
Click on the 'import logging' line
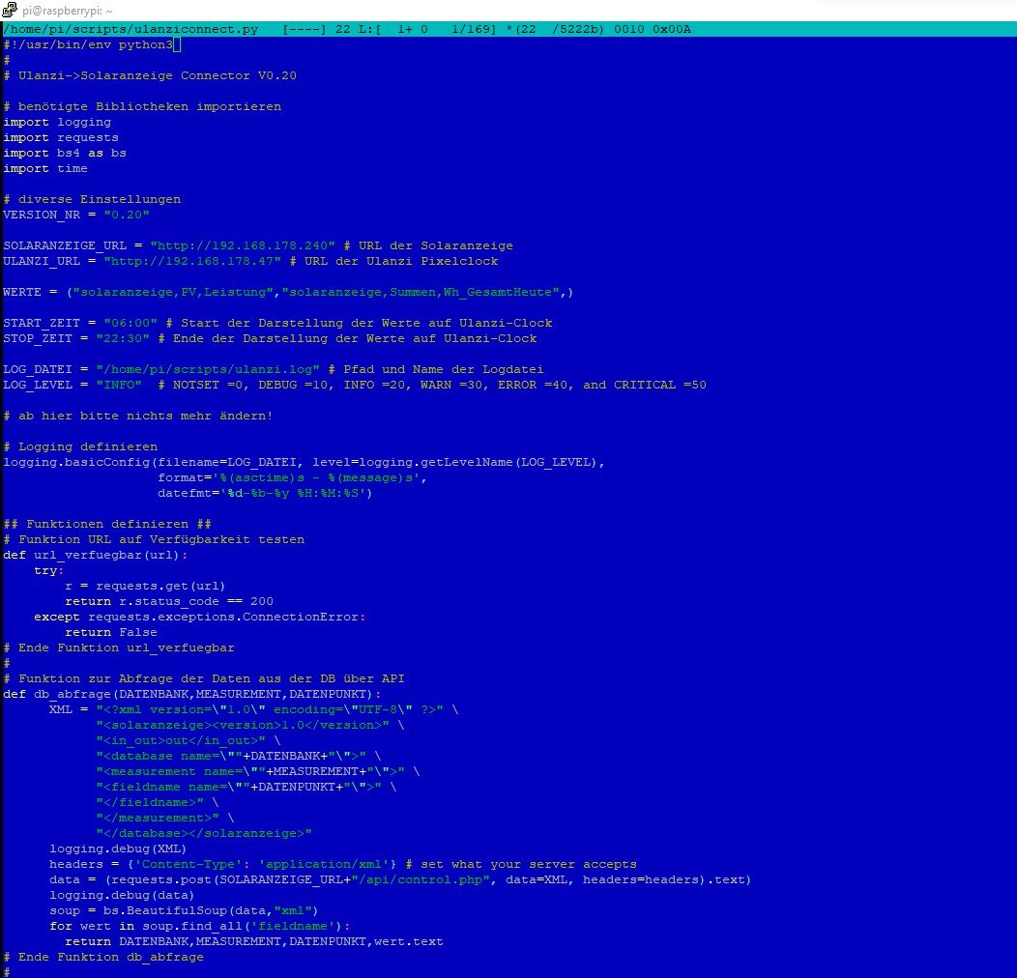click(x=57, y=122)
